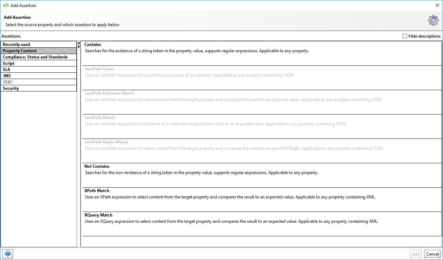Click the Cancel button

[433, 254]
